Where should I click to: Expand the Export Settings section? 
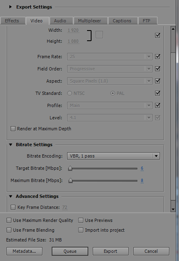11,7
